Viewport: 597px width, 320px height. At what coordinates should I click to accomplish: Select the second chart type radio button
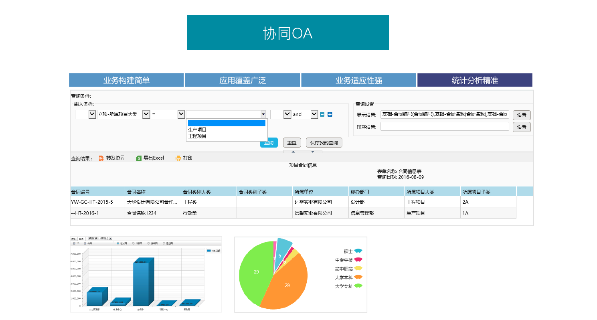pyautogui.click(x=133, y=243)
